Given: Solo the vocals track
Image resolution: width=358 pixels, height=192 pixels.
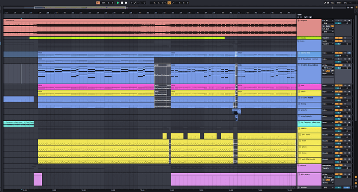Looking at the screenshot, I should click(x=345, y=38).
